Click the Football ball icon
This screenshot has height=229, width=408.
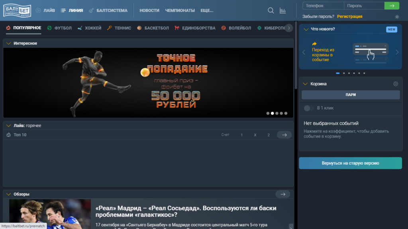coord(49,28)
